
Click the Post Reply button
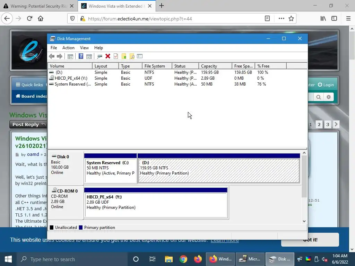[x=28, y=124]
